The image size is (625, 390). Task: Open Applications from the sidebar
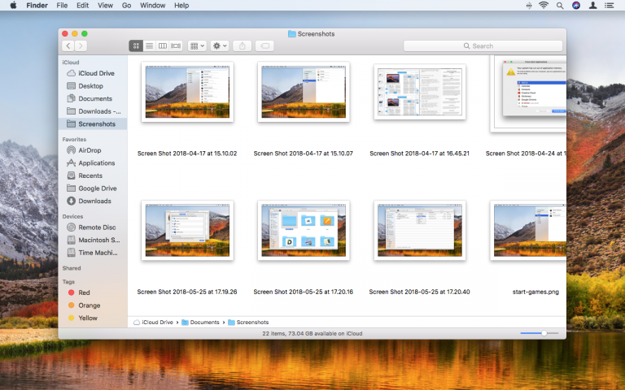96,162
